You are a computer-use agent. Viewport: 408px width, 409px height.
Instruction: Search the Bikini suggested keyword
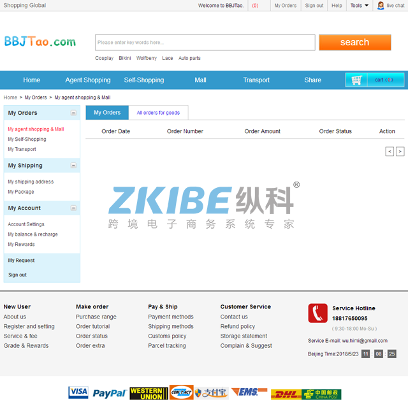click(125, 58)
